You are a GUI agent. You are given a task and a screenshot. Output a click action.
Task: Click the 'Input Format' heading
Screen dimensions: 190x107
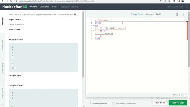pos(15,20)
